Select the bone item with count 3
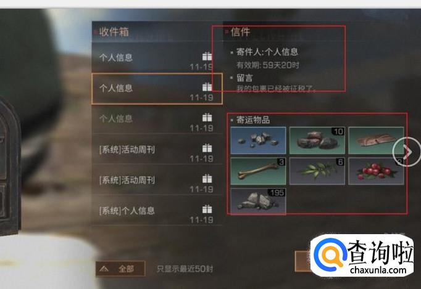Image resolution: width=421 pixels, height=289 pixels. (x=258, y=171)
